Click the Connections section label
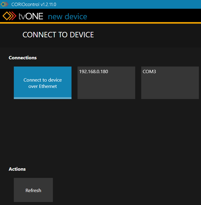Viewport: 201px width, 205px height. [x=23, y=57]
